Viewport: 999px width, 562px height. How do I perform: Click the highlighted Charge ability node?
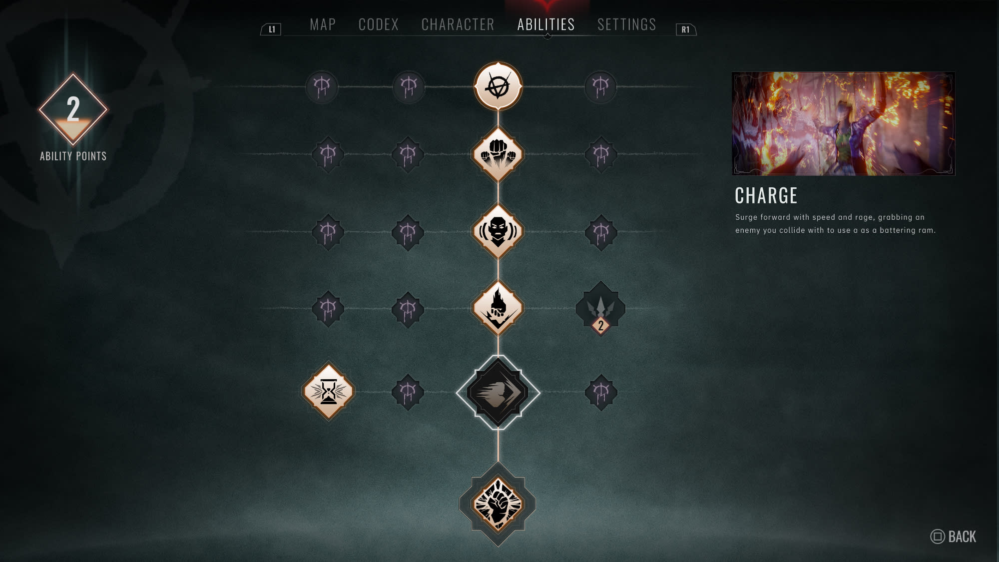point(498,393)
